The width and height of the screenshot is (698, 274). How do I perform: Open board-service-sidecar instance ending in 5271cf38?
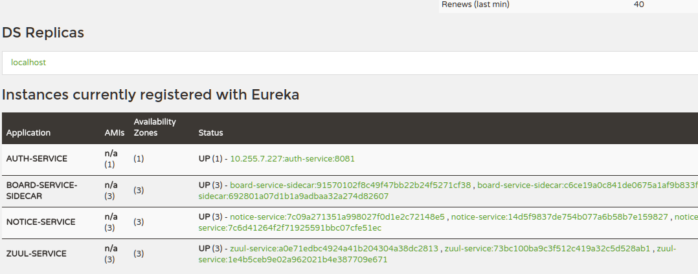350,185
